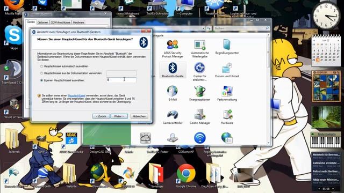Screen dimensions: 344x193
Task: Open Datum und Uhrzeit item
Action: (227, 70)
